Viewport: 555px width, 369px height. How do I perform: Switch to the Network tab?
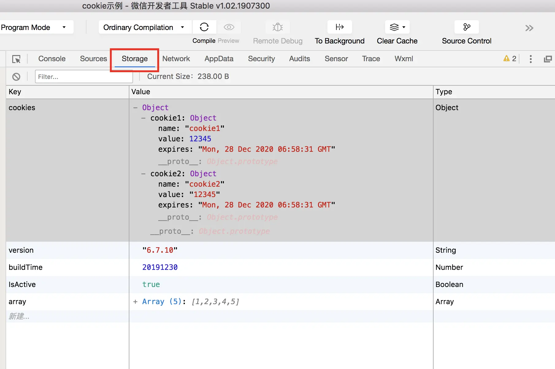click(176, 59)
